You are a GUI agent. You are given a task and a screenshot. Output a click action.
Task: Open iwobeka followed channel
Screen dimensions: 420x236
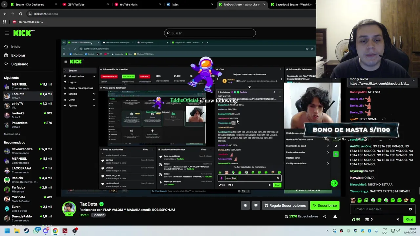tap(28, 115)
